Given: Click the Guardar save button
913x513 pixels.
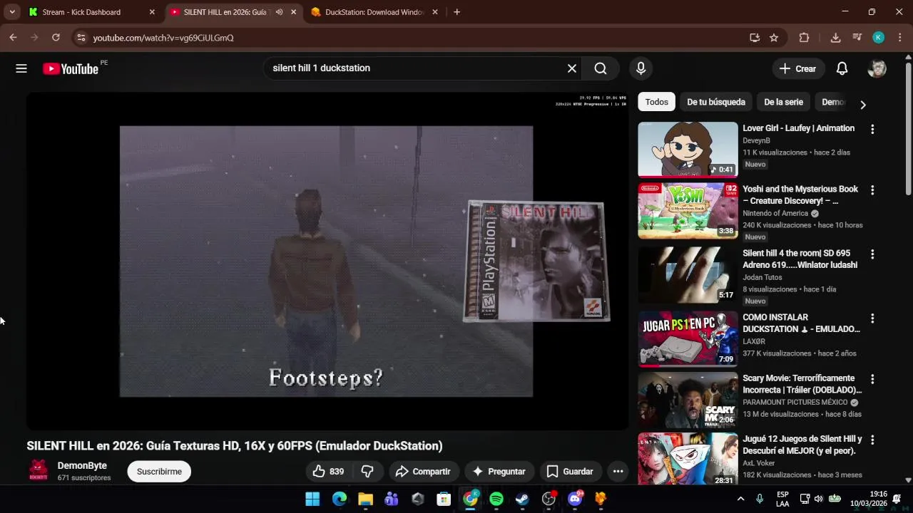Looking at the screenshot, I should point(569,471).
